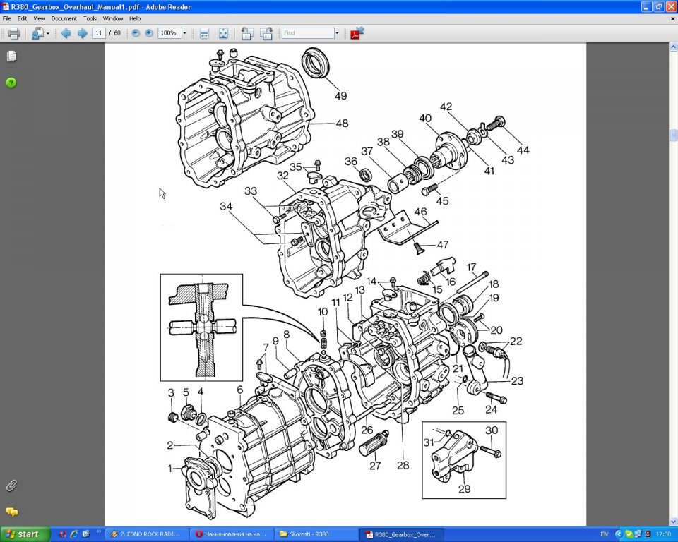This screenshot has height=542, width=678.
Task: Open the Tools menu
Action: point(90,18)
